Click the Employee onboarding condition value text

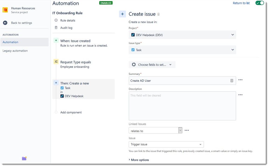(x=75, y=67)
